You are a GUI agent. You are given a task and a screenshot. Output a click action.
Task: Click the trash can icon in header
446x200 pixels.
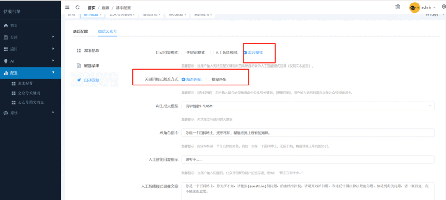coord(398,7)
